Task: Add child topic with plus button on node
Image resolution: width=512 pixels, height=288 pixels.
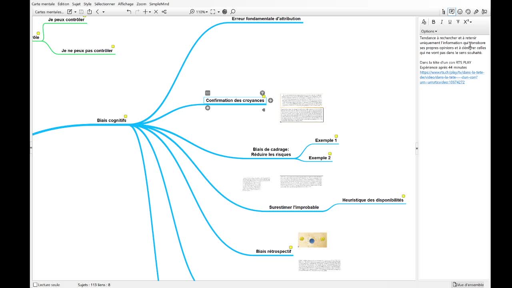Action: pyautogui.click(x=270, y=100)
